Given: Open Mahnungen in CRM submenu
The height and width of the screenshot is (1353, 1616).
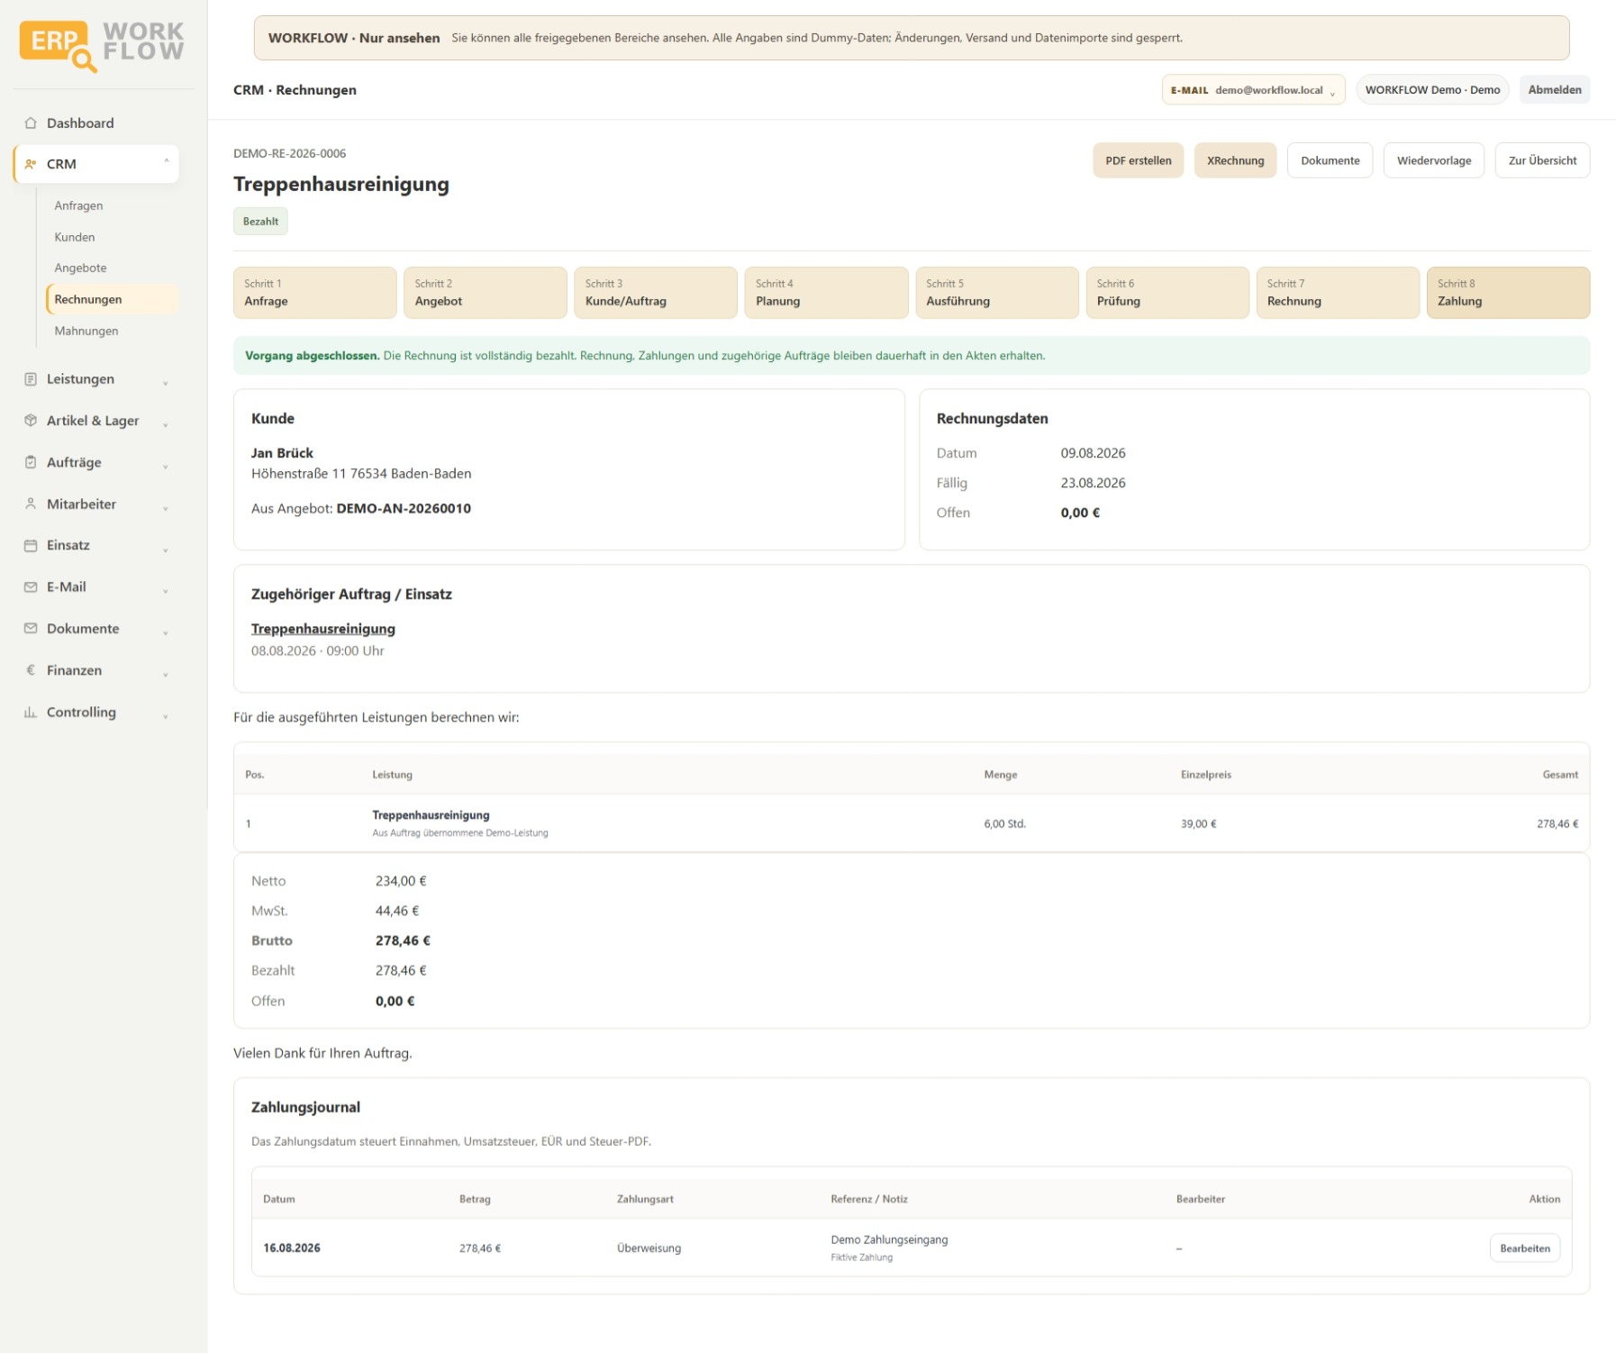Looking at the screenshot, I should click(86, 331).
